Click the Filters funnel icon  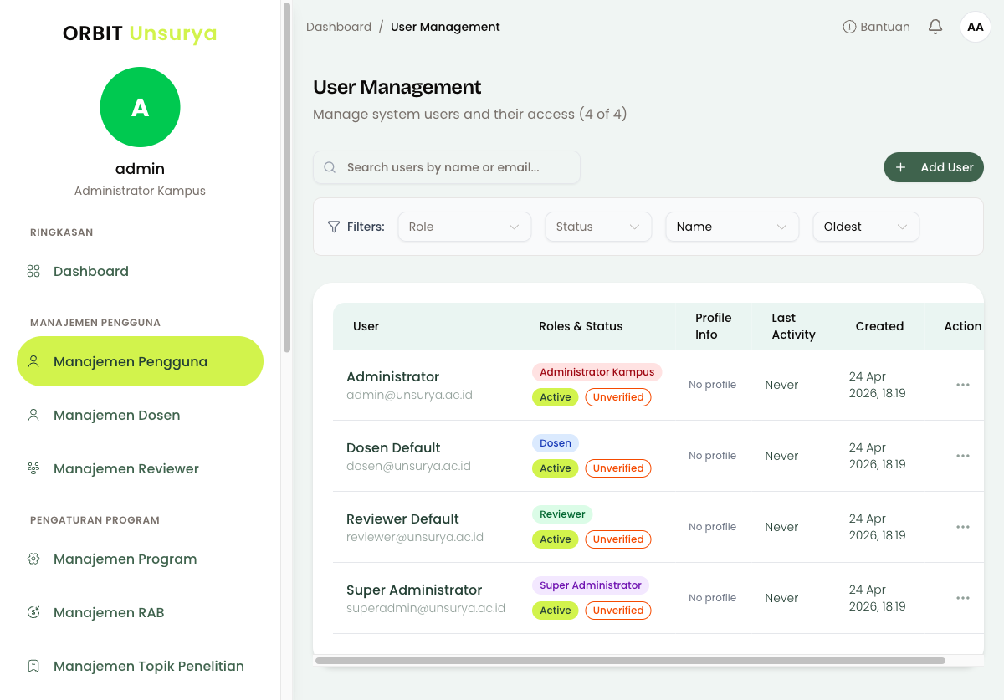pyautogui.click(x=334, y=227)
